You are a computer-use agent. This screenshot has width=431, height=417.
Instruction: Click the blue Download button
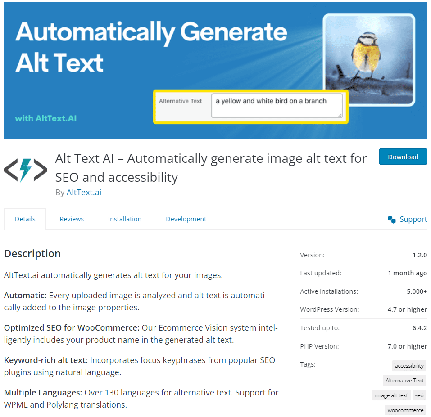coord(403,157)
